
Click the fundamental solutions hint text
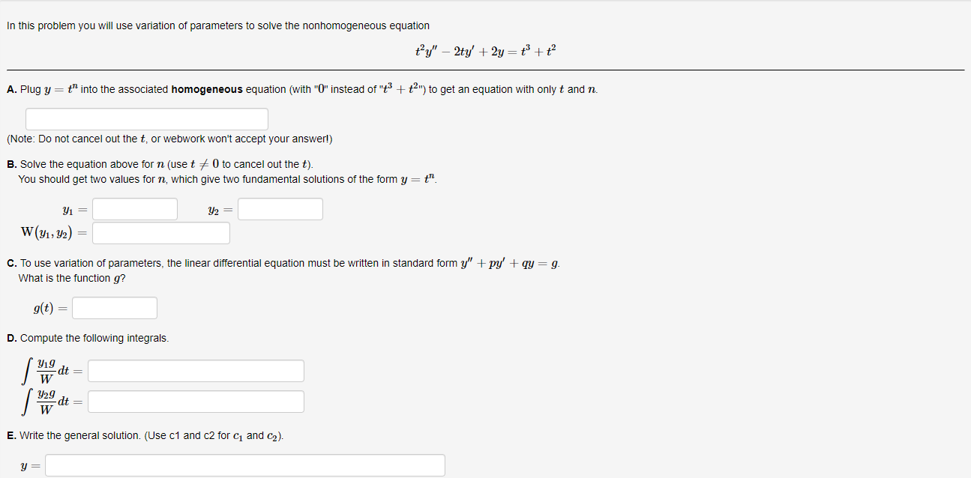coord(225,178)
